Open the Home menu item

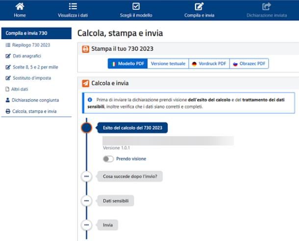[20, 10]
